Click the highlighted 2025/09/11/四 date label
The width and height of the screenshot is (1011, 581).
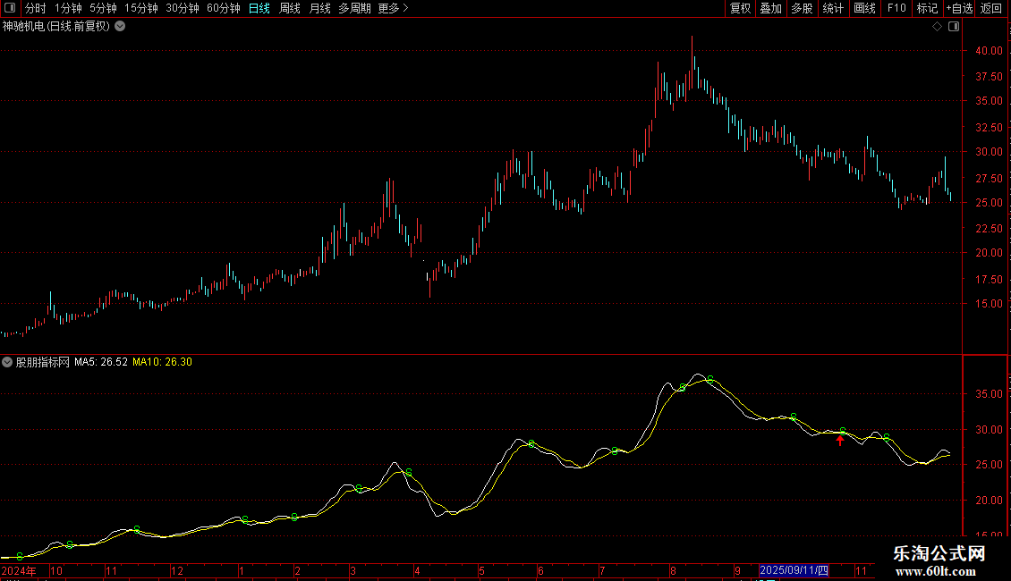click(794, 570)
